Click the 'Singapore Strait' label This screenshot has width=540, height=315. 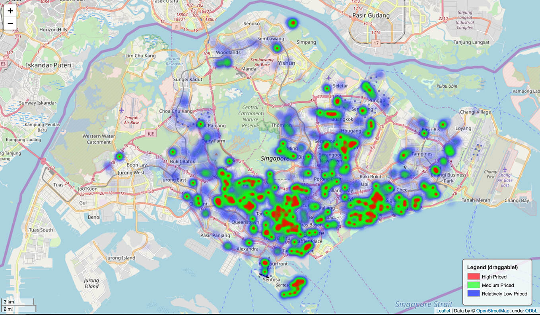[425, 305]
